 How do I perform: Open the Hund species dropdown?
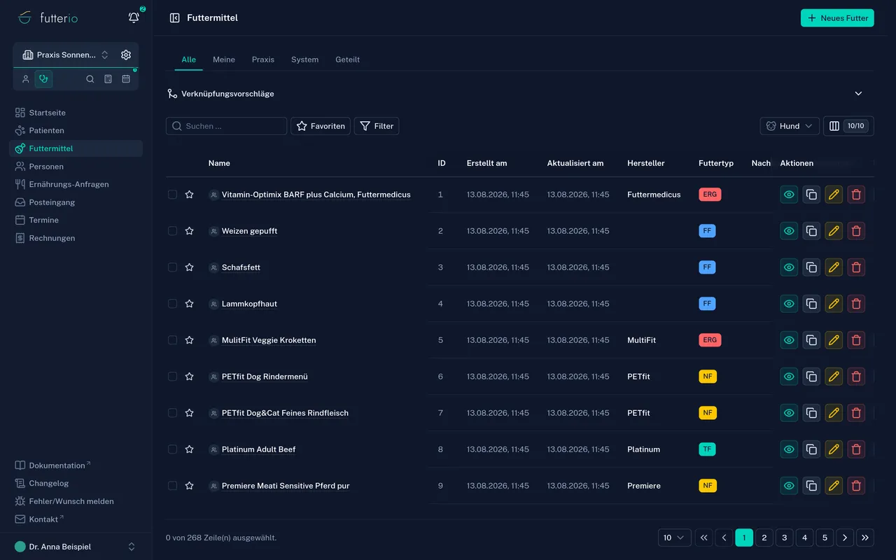coord(790,126)
